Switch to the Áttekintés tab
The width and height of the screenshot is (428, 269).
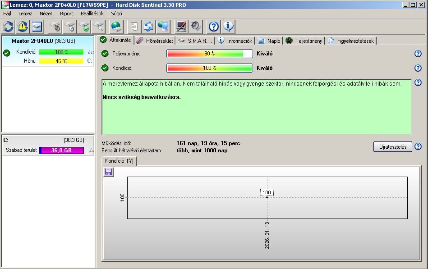(x=116, y=40)
